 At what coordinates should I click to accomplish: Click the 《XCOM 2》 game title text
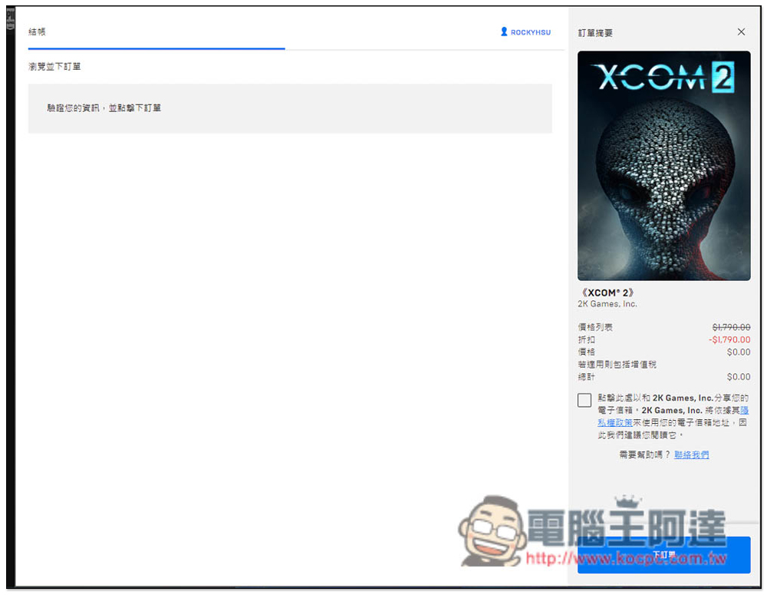point(607,293)
